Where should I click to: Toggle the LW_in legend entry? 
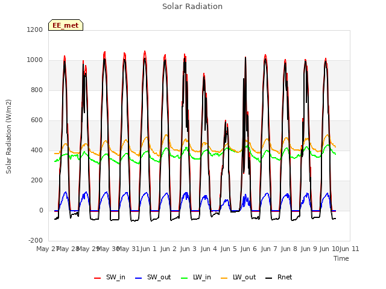click(196, 278)
